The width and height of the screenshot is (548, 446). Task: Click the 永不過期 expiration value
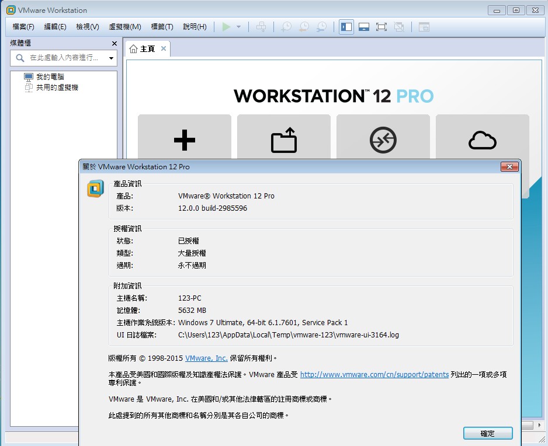coord(192,266)
